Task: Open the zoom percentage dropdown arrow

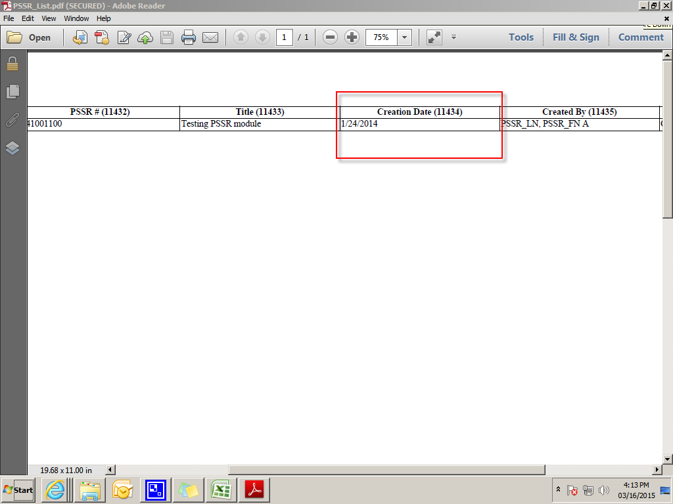Action: pos(404,37)
